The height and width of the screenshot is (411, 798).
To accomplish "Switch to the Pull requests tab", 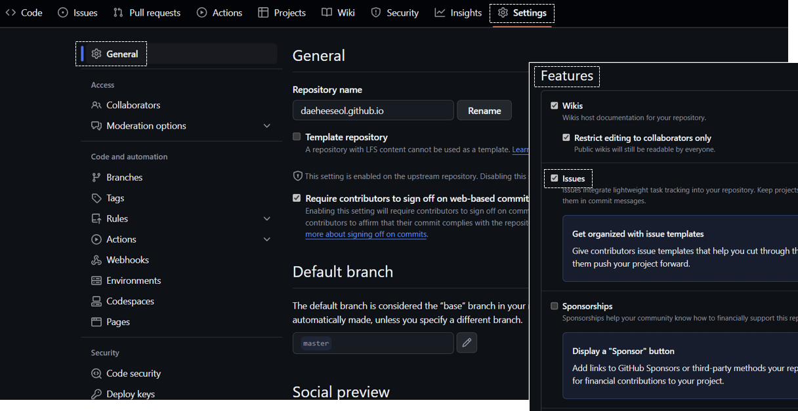I will (146, 12).
